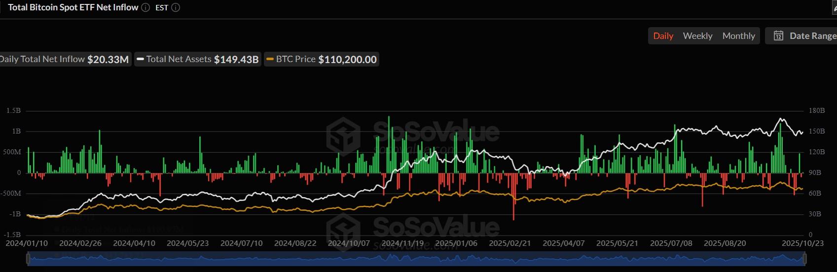Image resolution: width=837 pixels, height=272 pixels.
Task: Click the 180B right axis label
Action: (x=817, y=110)
